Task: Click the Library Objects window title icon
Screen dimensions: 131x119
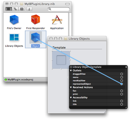Action: [x=66, y=39]
